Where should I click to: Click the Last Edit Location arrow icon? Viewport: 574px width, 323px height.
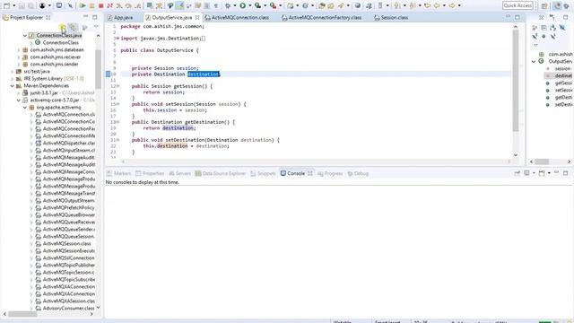click(427, 5)
